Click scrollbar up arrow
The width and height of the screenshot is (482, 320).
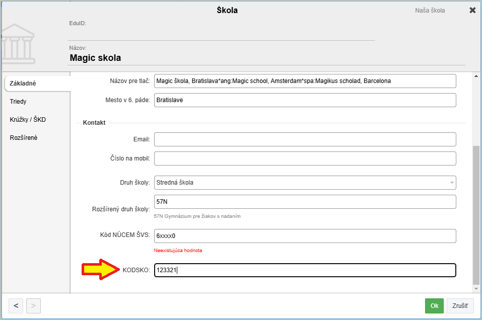[476, 77]
